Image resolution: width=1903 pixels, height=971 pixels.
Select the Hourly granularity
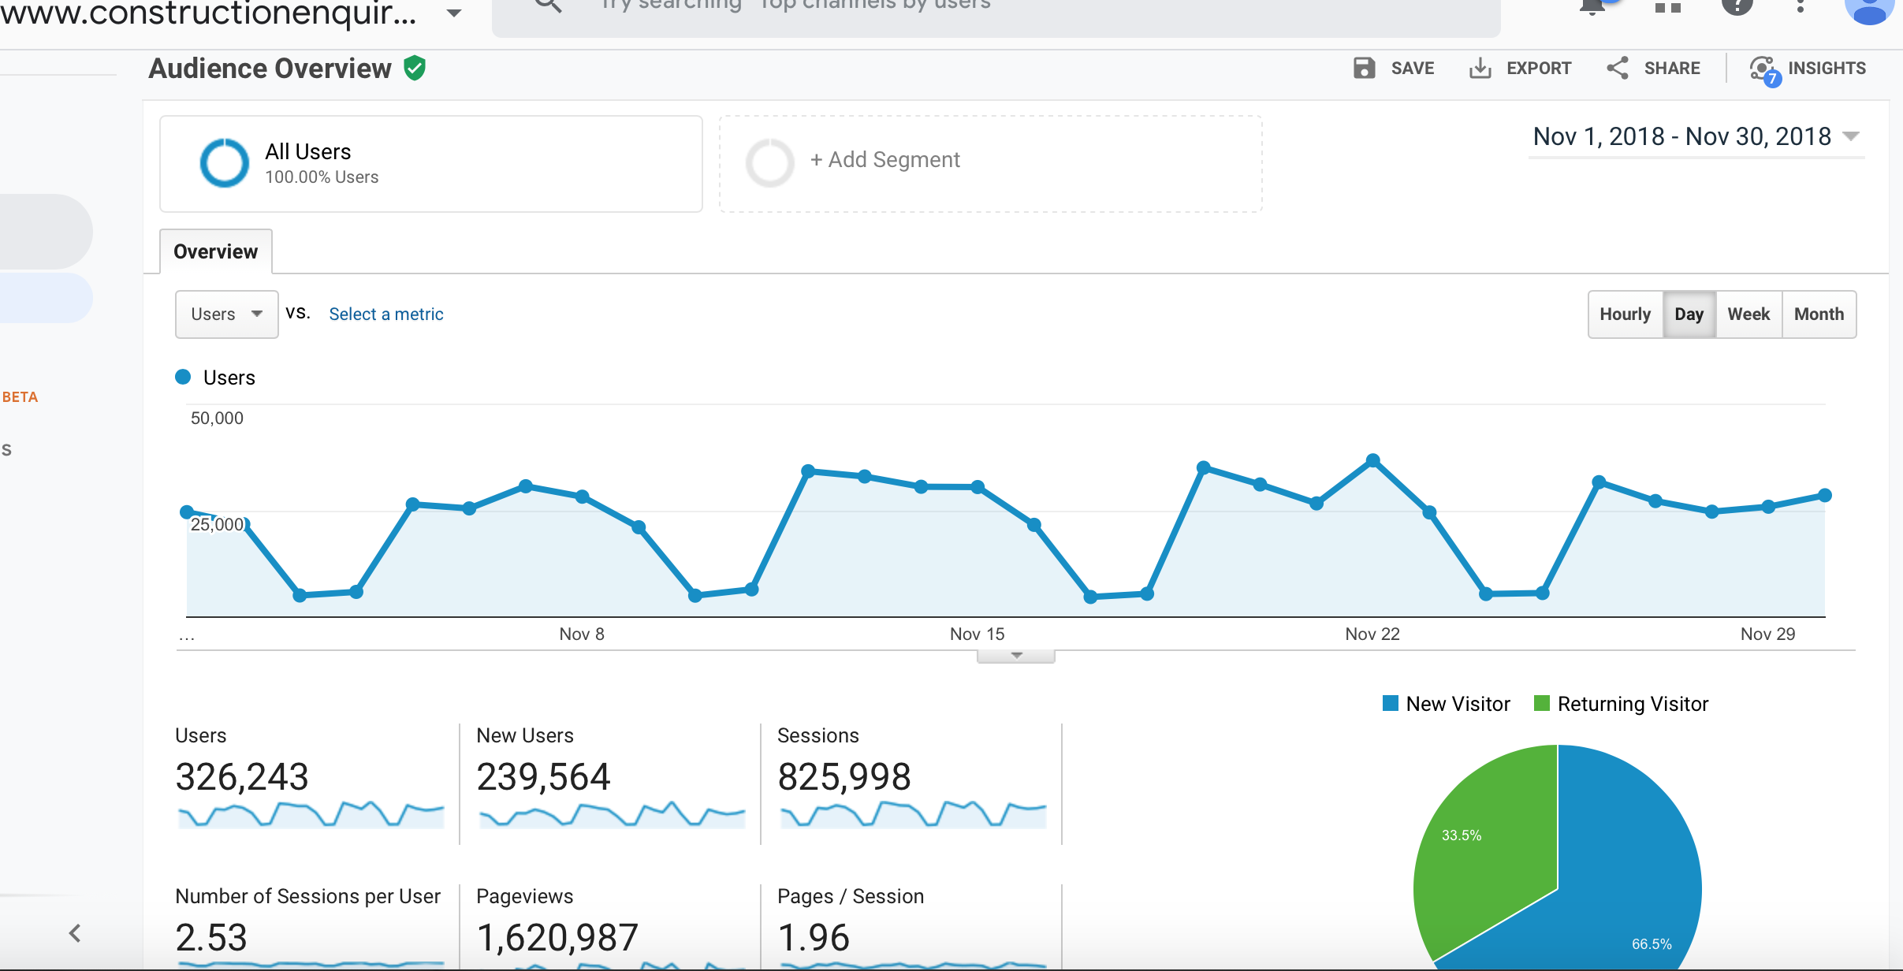[1625, 314]
